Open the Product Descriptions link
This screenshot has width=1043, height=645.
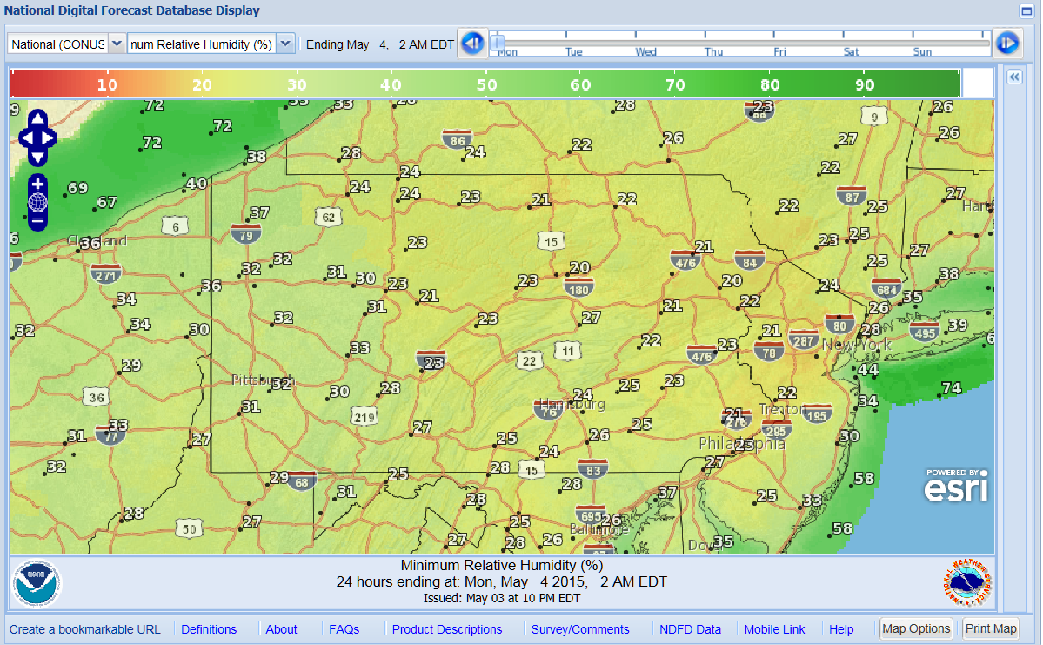pyautogui.click(x=446, y=629)
